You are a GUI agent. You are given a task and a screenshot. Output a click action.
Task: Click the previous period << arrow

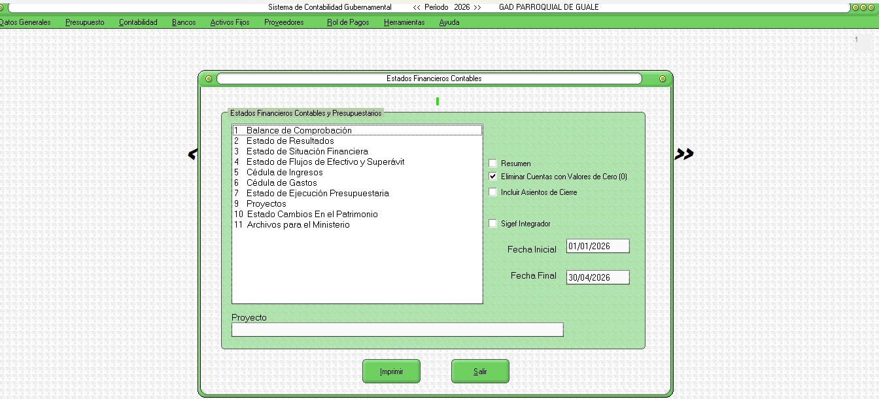click(417, 7)
